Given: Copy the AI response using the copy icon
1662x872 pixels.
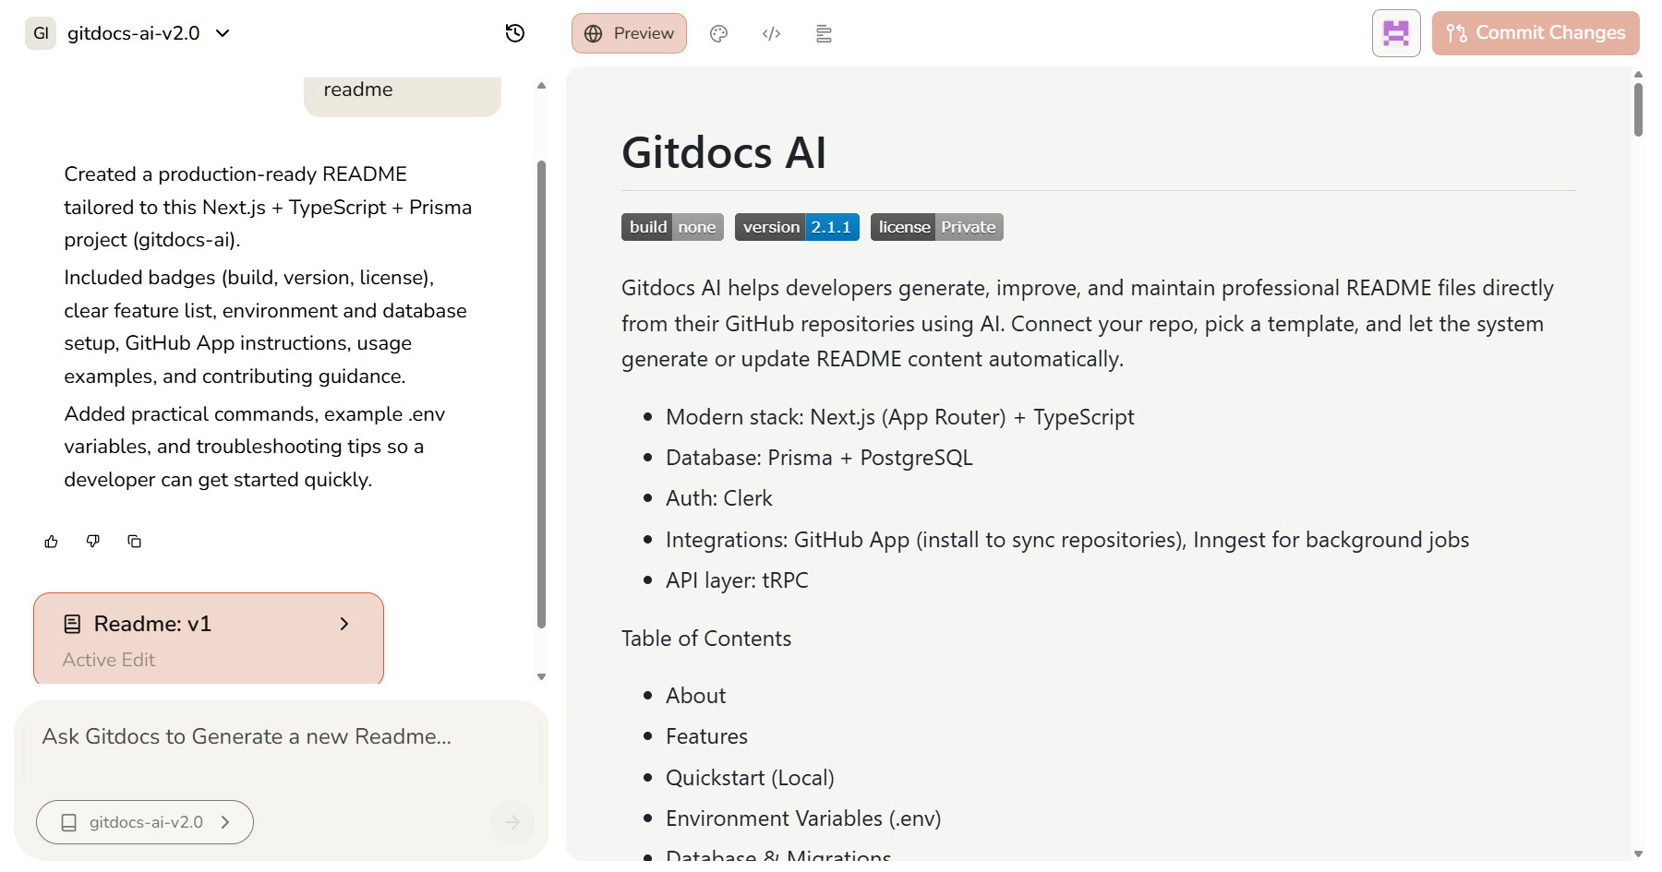Looking at the screenshot, I should click(x=135, y=542).
